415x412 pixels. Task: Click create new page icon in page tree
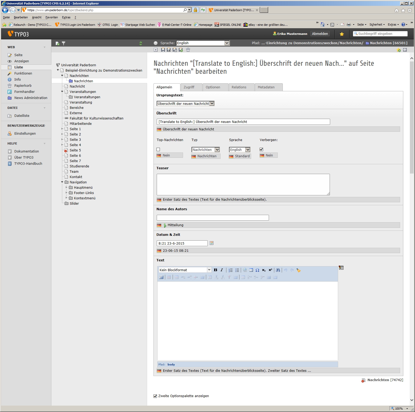click(57, 43)
